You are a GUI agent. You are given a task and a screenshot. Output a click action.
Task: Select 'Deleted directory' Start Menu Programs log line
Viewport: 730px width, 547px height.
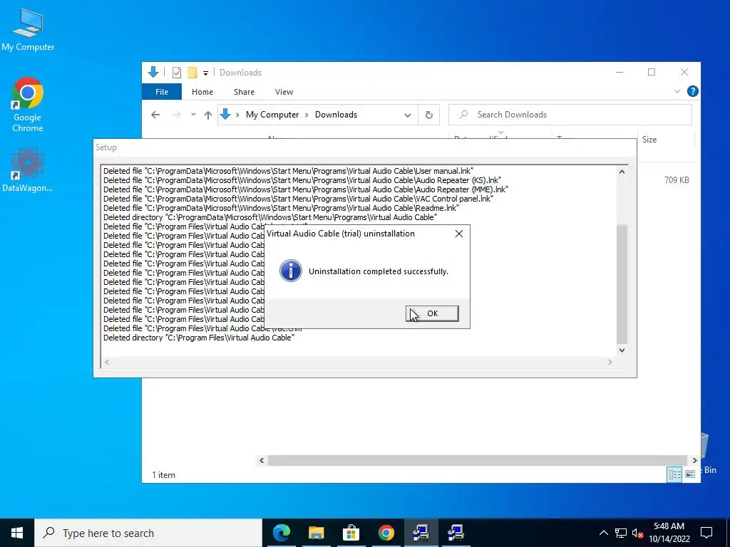click(270, 217)
